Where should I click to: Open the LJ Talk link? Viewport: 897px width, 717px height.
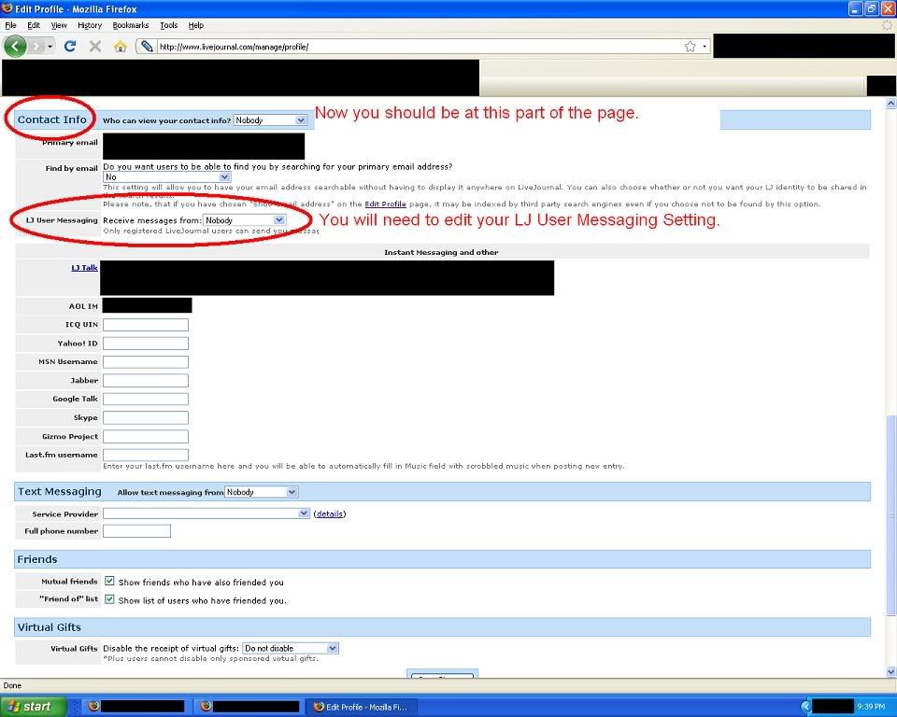85,268
